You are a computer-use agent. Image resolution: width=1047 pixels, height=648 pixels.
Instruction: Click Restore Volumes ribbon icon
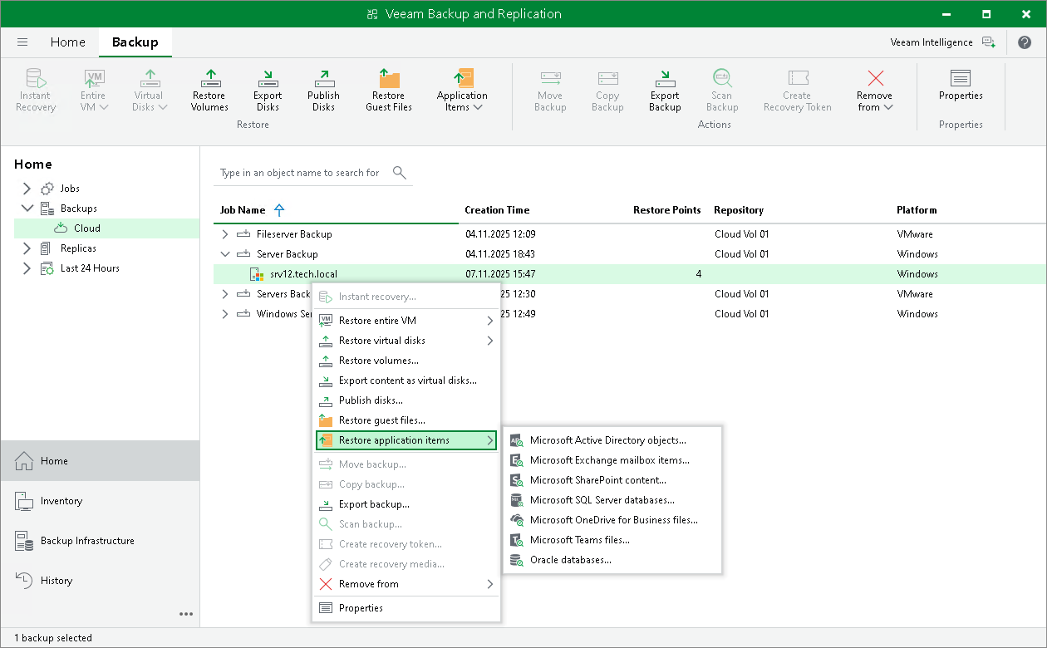(209, 90)
